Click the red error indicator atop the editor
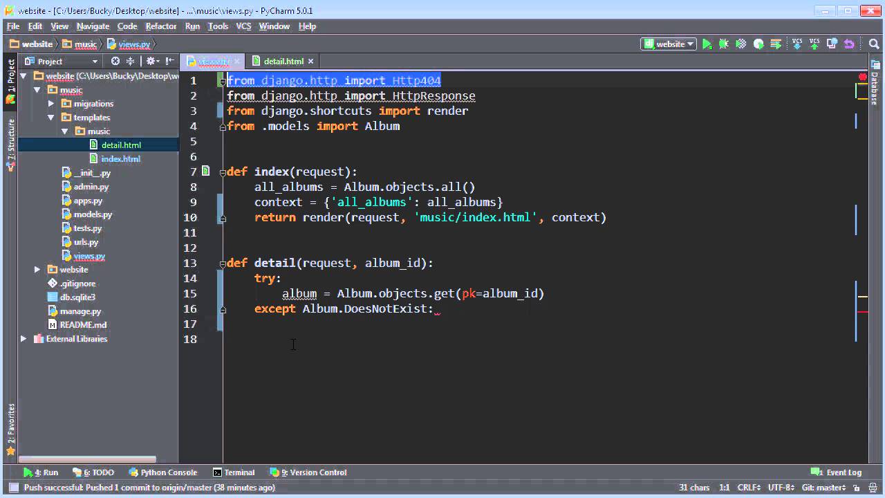885x498 pixels. 862,77
